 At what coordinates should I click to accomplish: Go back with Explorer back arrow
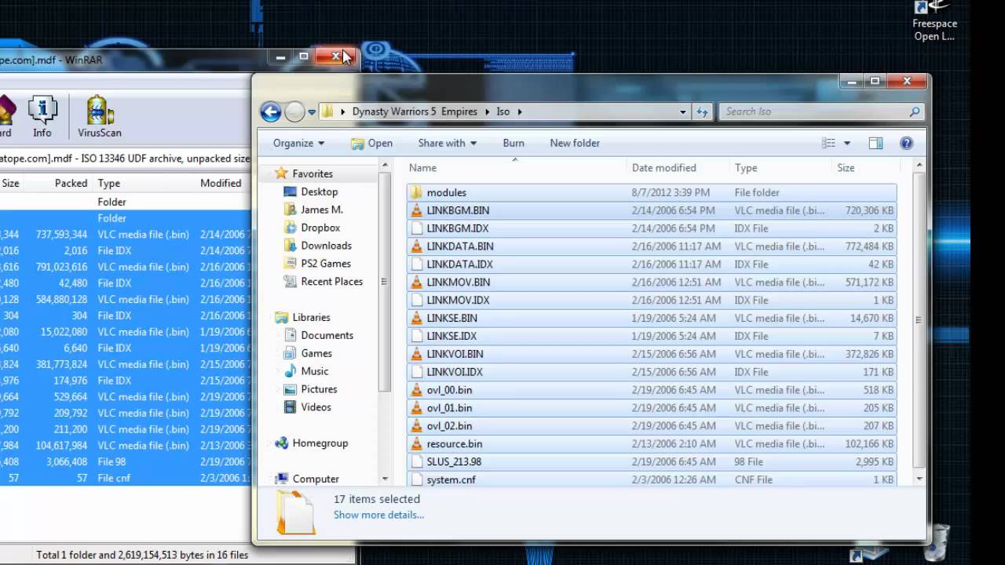pyautogui.click(x=271, y=112)
